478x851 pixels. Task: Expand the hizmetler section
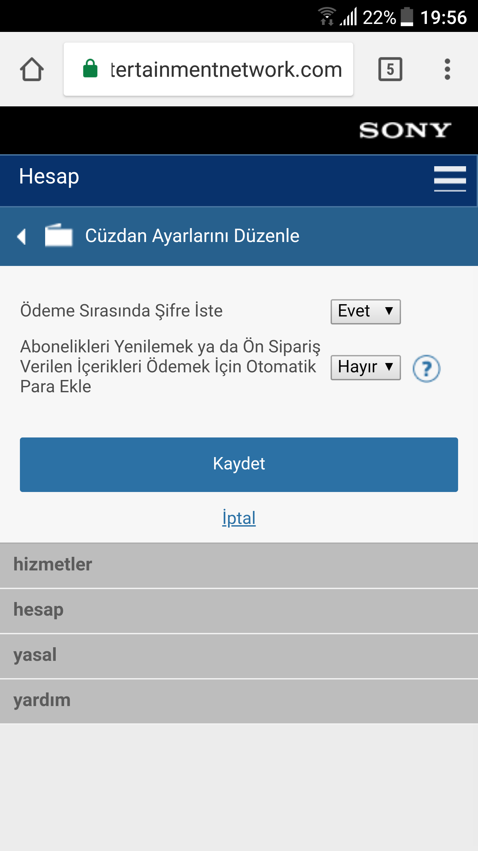(x=239, y=565)
